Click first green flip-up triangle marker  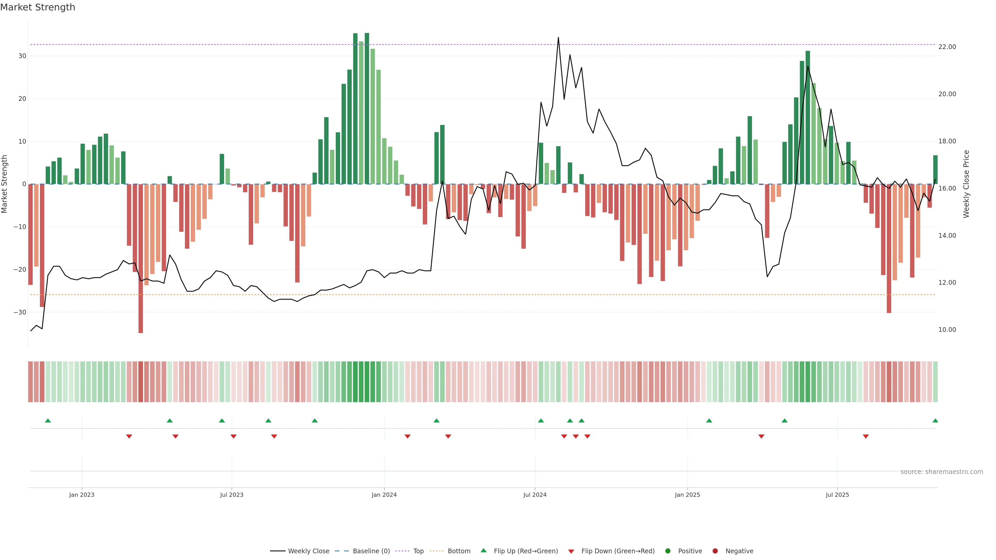pyautogui.click(x=48, y=421)
